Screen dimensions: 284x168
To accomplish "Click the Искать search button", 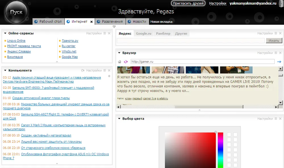I will 274,41.
